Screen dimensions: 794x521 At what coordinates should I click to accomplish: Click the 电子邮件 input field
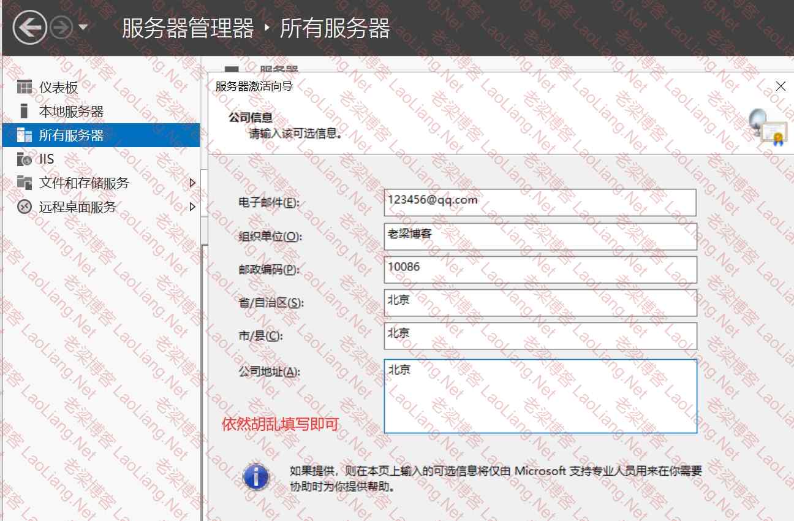540,202
